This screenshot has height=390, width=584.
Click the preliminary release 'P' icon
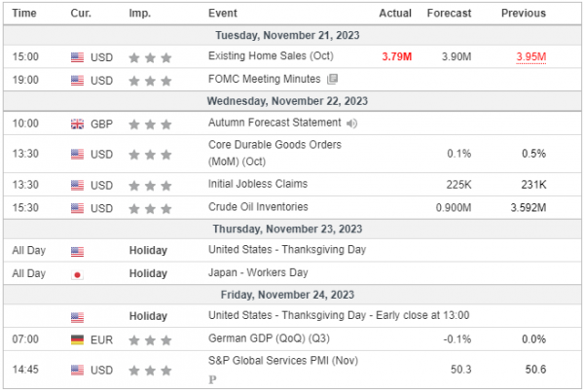coord(212,380)
